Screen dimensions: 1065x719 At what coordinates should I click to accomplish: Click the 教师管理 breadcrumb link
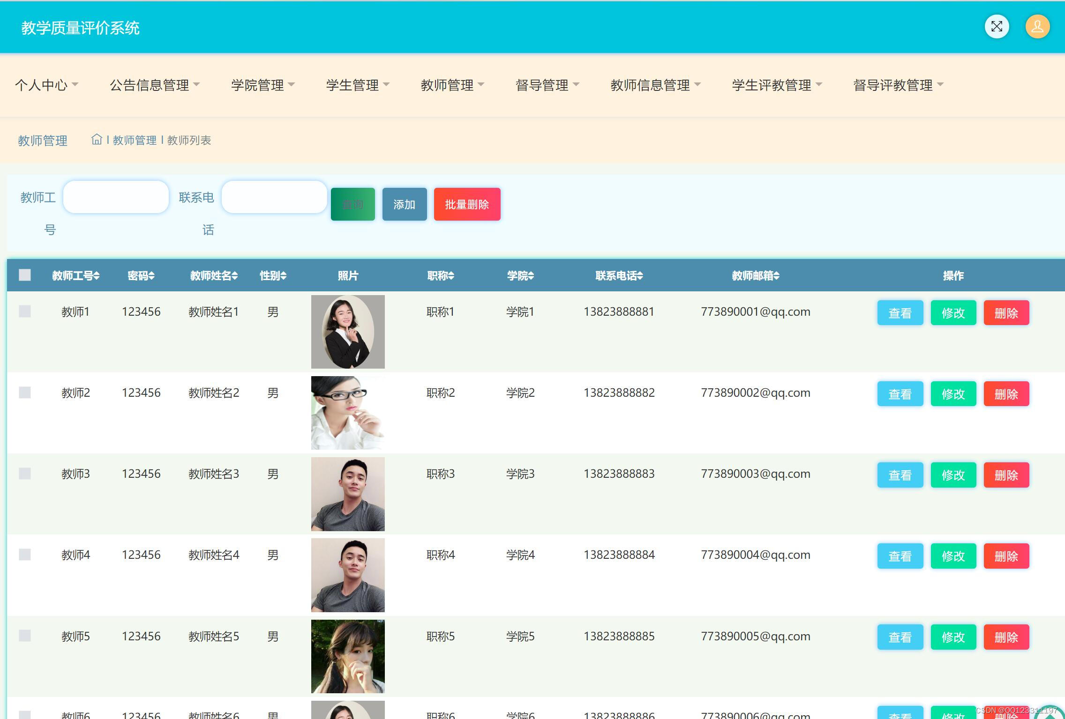pyautogui.click(x=135, y=140)
